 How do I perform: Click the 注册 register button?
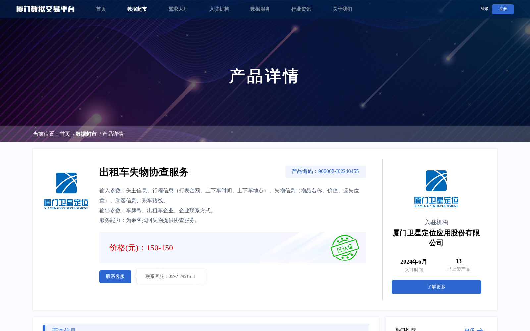[503, 9]
